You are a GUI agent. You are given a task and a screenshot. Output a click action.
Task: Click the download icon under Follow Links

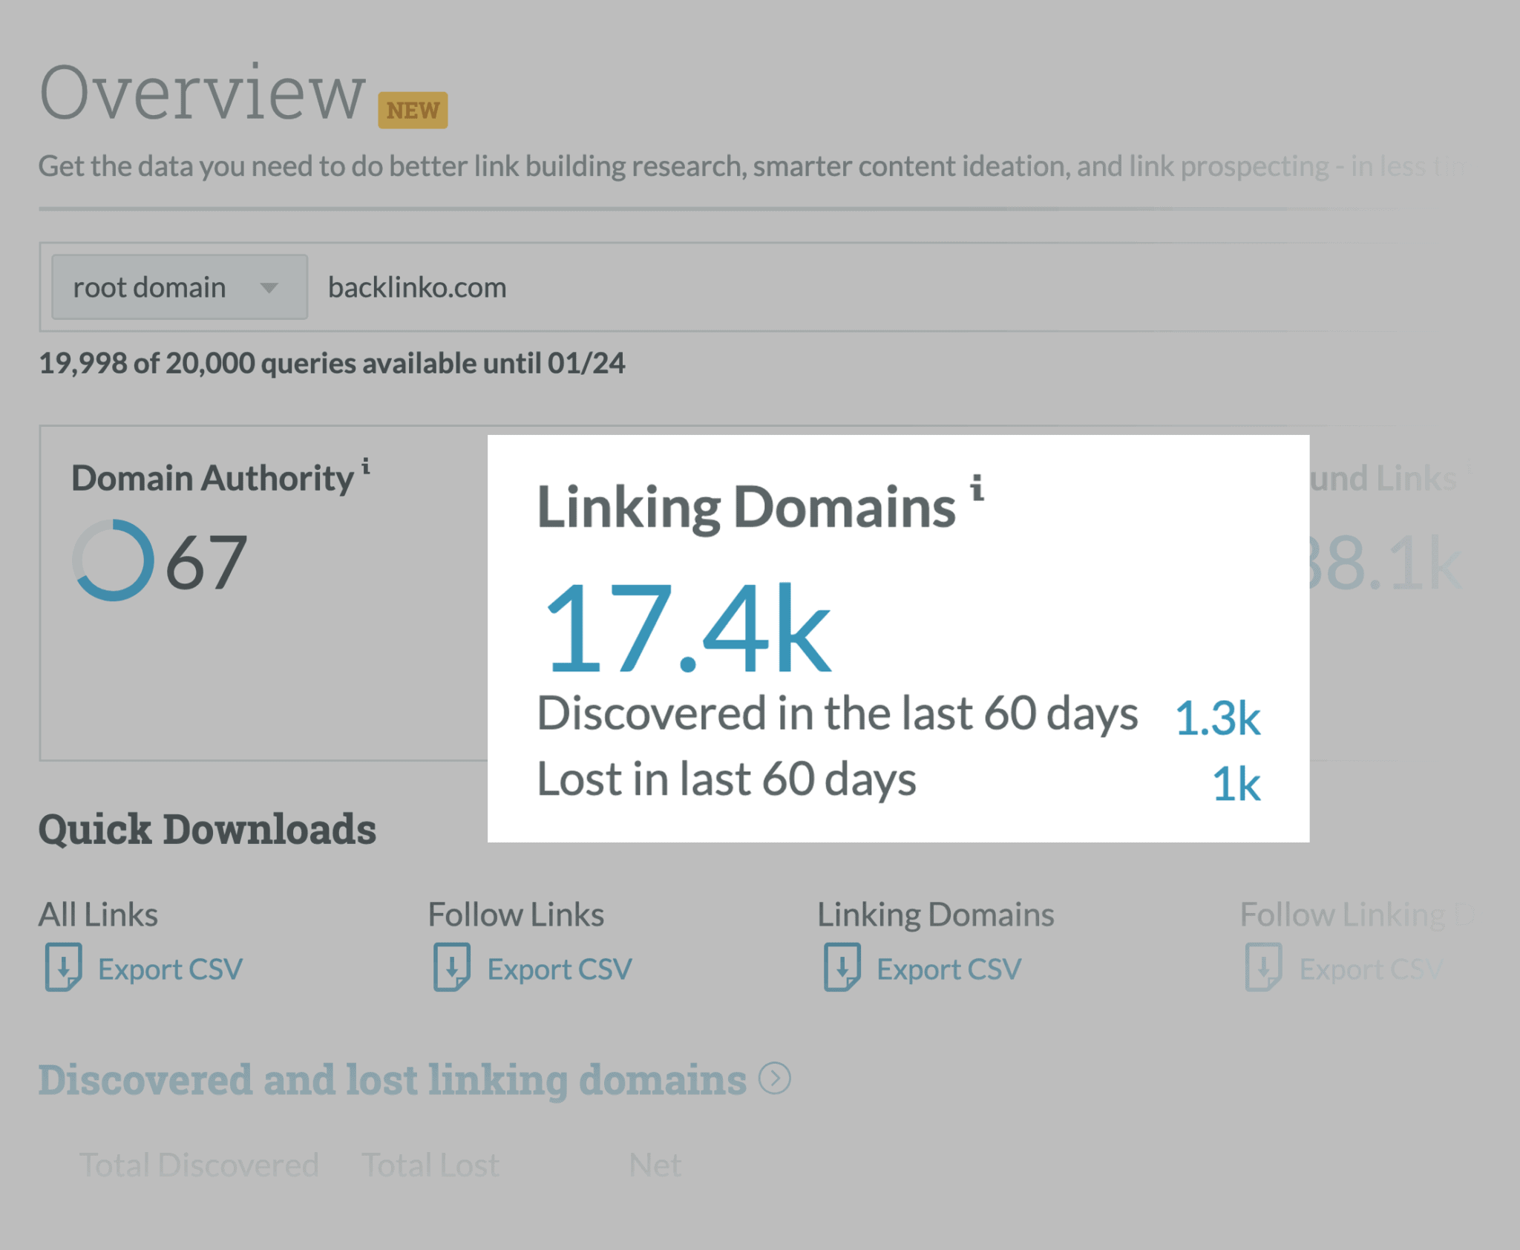pyautogui.click(x=452, y=967)
